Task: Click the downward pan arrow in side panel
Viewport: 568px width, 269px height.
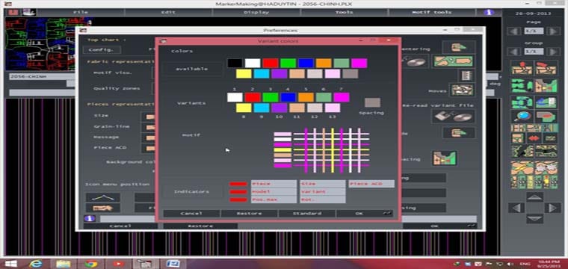Action: (534, 219)
